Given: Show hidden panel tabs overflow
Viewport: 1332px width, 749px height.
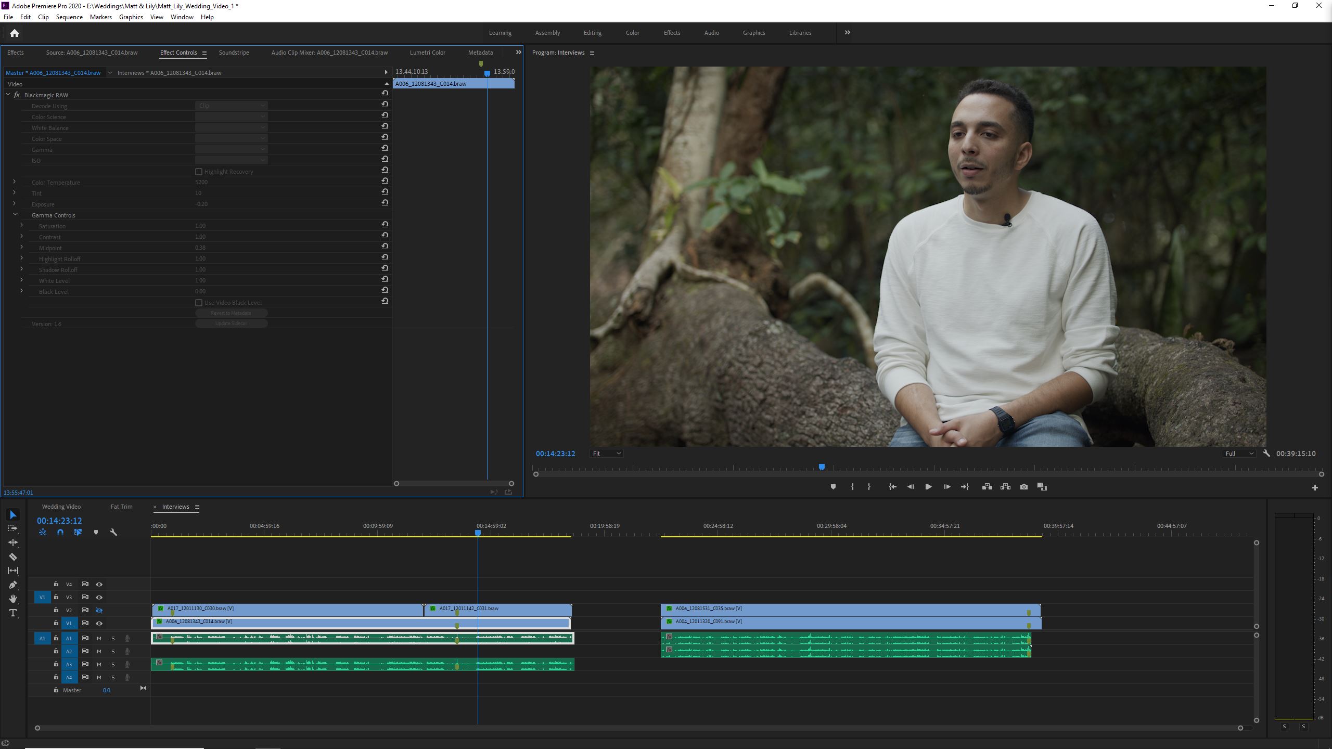Looking at the screenshot, I should pyautogui.click(x=518, y=52).
